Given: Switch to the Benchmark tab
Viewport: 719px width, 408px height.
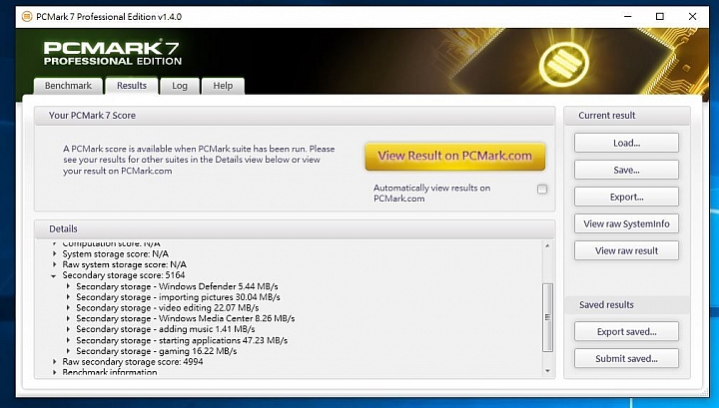Looking at the screenshot, I should [68, 86].
